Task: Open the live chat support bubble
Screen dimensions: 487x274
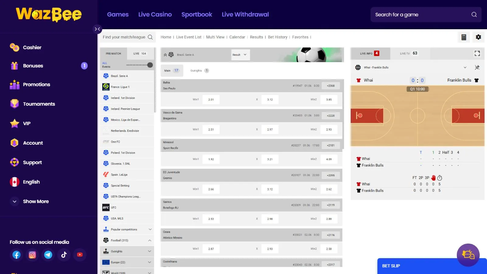Action: 468,255
